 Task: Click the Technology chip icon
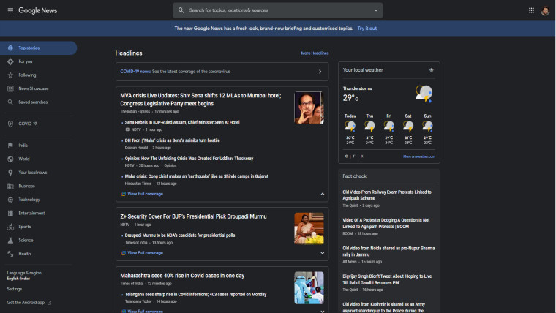(x=10, y=200)
